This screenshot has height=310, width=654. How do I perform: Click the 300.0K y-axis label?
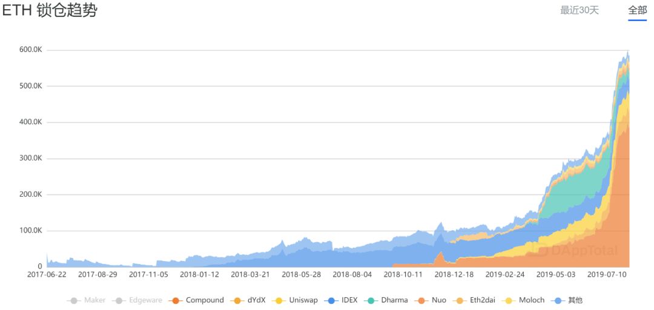30,159
